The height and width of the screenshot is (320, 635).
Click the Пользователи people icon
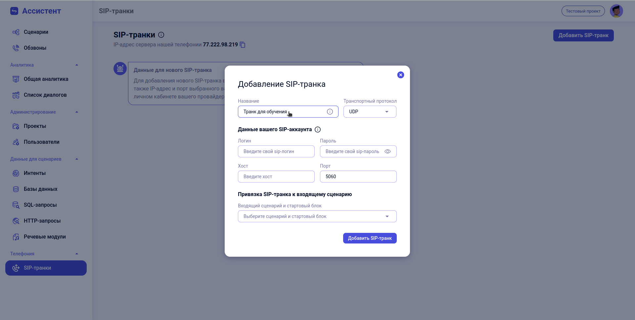tap(16, 142)
